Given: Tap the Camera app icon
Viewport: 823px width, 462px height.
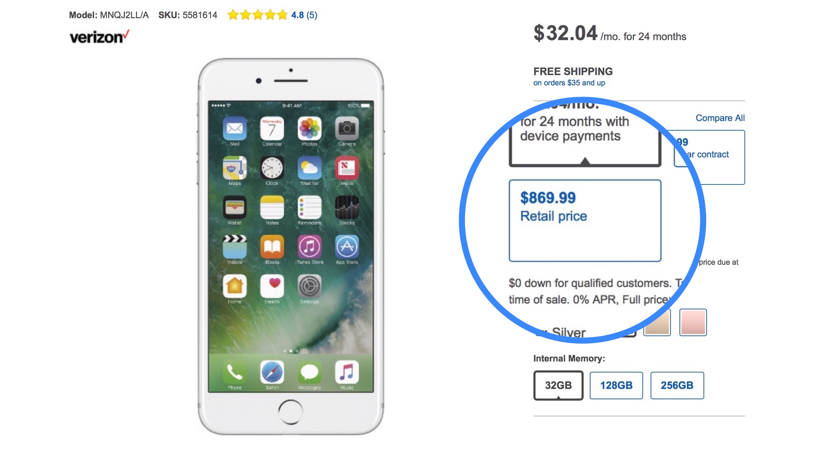Looking at the screenshot, I should (347, 128).
